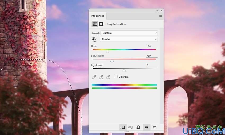Viewport: 225px width, 135px height.
Task: Click the Saturation value field showing -39
Action: coord(152,55)
